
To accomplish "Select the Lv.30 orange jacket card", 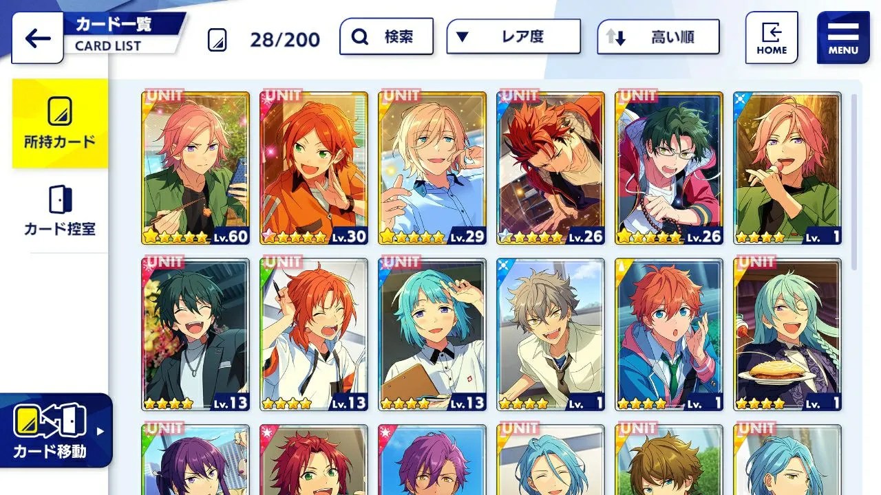I will coord(314,168).
